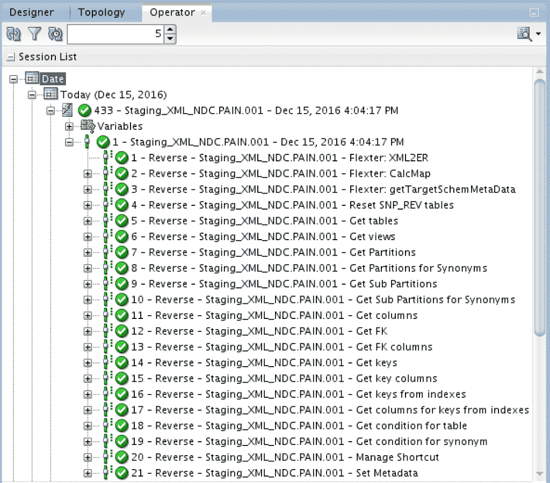Switch to the Designer tab
This screenshot has height=483, width=550.
[x=32, y=12]
